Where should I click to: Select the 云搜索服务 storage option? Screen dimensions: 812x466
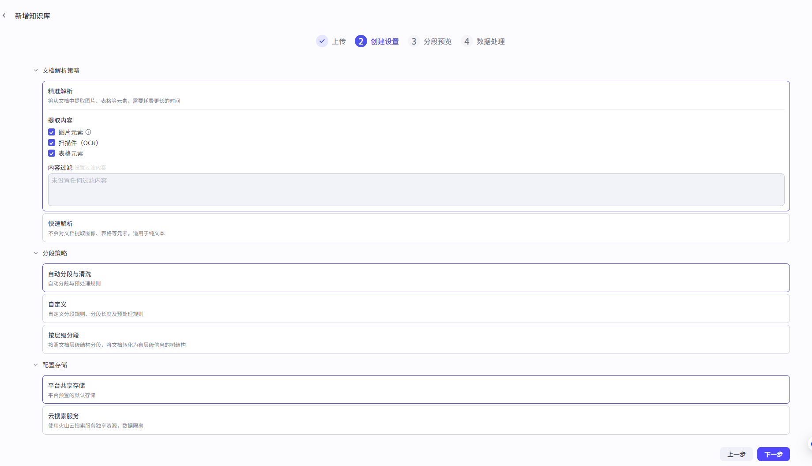point(416,420)
